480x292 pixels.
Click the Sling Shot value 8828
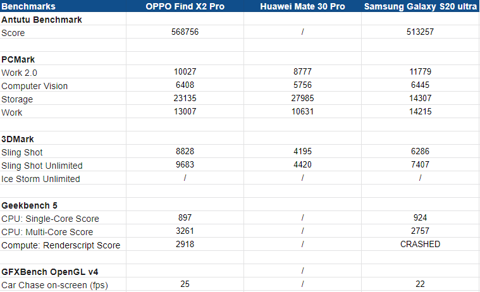pos(185,151)
